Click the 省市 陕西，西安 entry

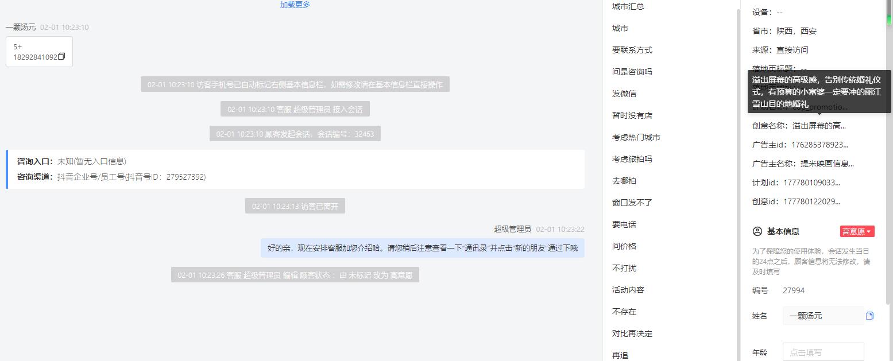point(784,31)
